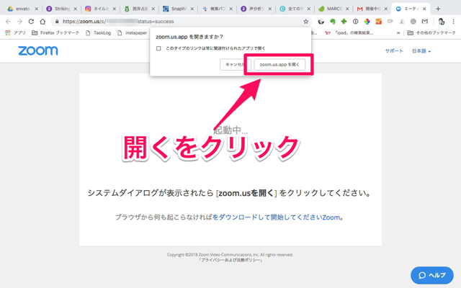Open Chrome's three-dot menu

tap(453, 22)
